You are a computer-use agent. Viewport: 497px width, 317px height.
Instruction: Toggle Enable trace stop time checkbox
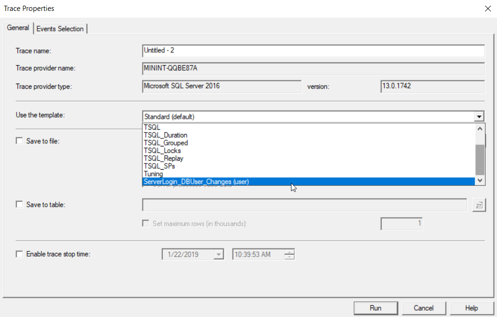(x=19, y=254)
